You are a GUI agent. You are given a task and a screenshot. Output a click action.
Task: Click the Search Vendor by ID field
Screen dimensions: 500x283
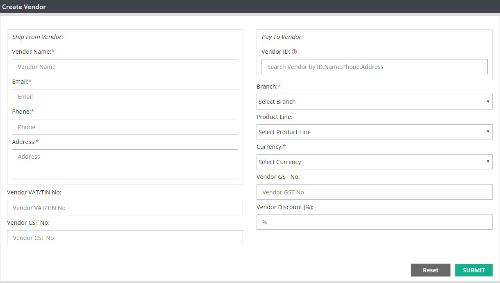point(375,67)
